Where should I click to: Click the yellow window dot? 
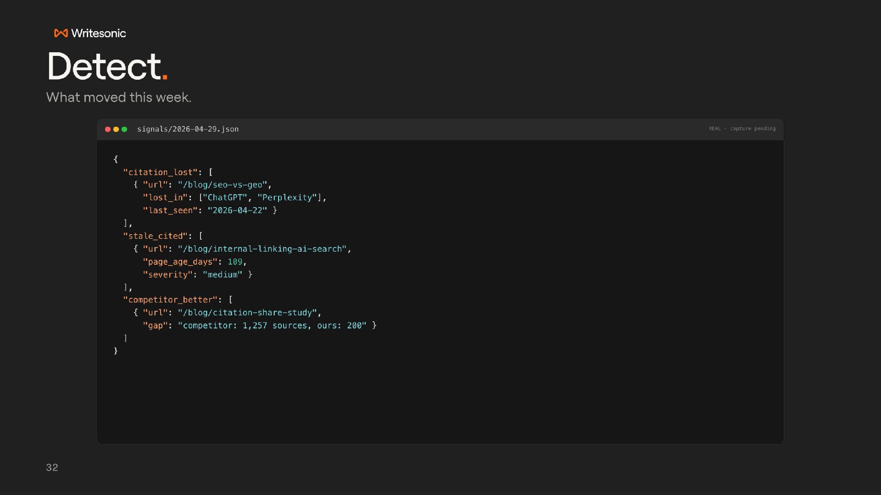coord(116,129)
